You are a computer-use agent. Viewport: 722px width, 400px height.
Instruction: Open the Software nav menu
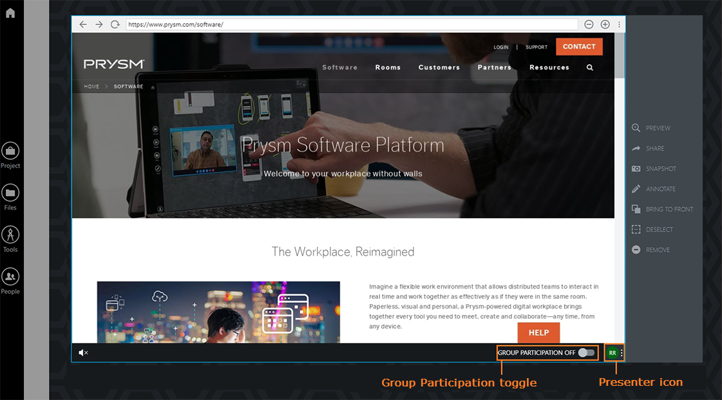click(x=340, y=67)
